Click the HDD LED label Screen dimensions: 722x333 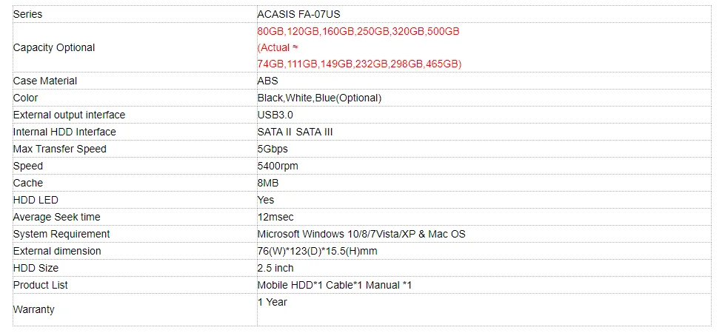pyautogui.click(x=36, y=200)
